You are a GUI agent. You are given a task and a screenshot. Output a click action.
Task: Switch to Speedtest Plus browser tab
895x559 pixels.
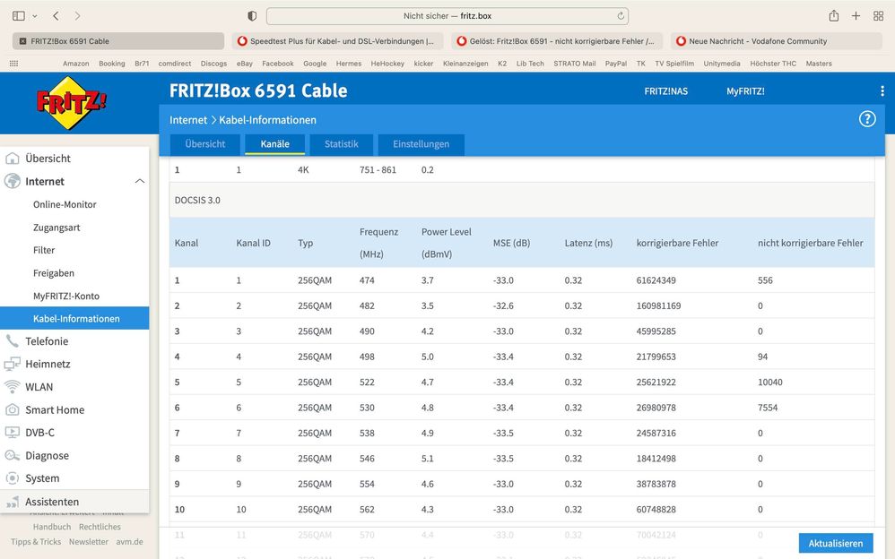337,41
